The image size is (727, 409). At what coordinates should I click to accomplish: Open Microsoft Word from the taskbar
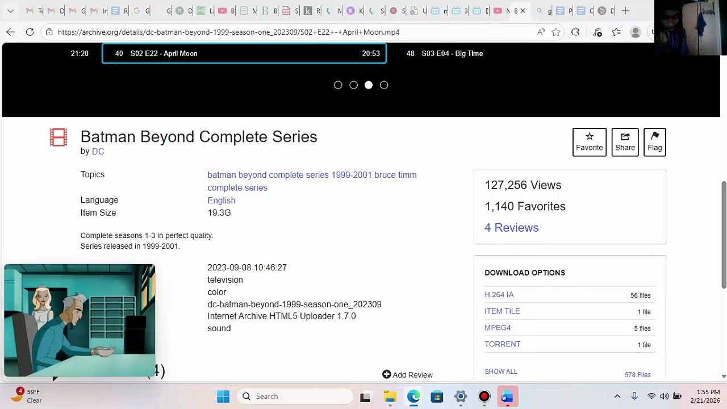(507, 397)
